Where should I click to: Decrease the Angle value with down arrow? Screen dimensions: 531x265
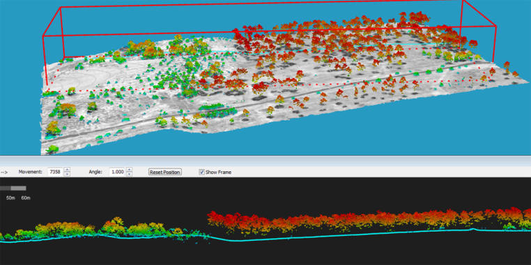(x=129, y=174)
